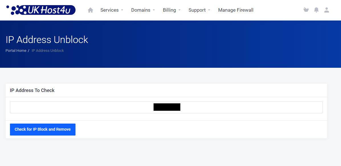
Task: Click the IP Address To Check panel header
Action: tap(32, 90)
